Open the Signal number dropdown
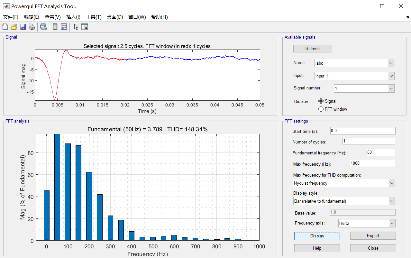 364,88
